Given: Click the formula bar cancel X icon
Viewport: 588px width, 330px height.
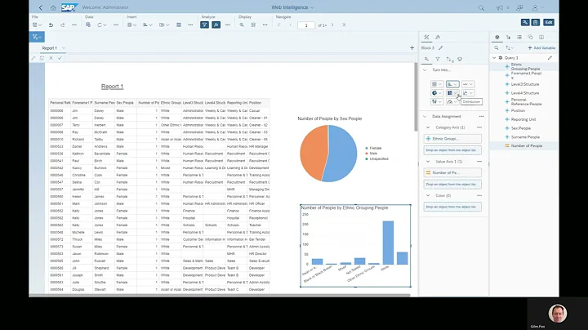Looking at the screenshot, I should pyautogui.click(x=51, y=58).
